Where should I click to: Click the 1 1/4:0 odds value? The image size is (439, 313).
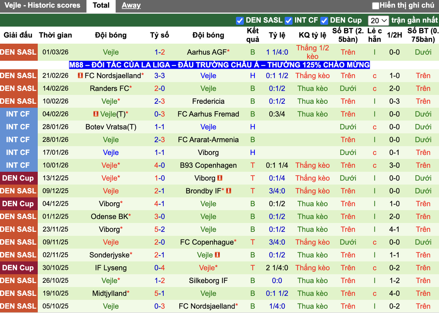(x=277, y=52)
